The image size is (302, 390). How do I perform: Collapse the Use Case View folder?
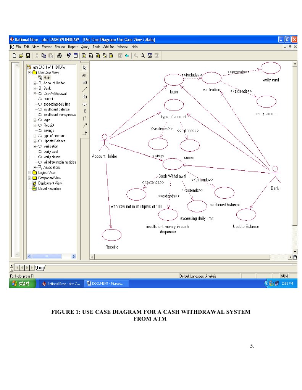pos(29,73)
